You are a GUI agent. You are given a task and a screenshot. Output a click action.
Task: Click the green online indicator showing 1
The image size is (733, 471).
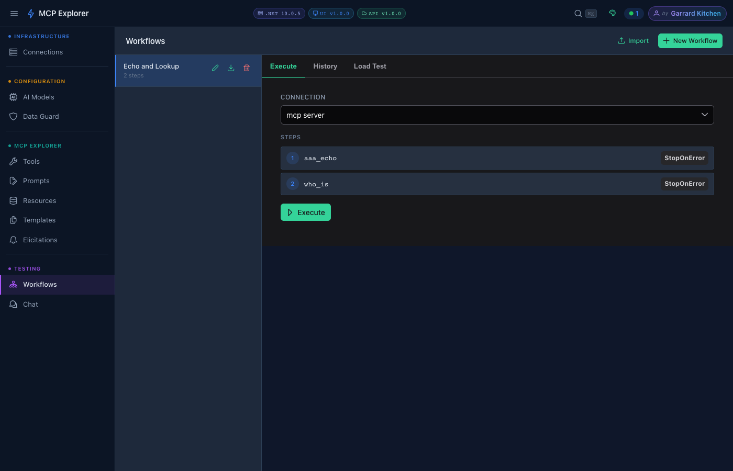point(634,13)
